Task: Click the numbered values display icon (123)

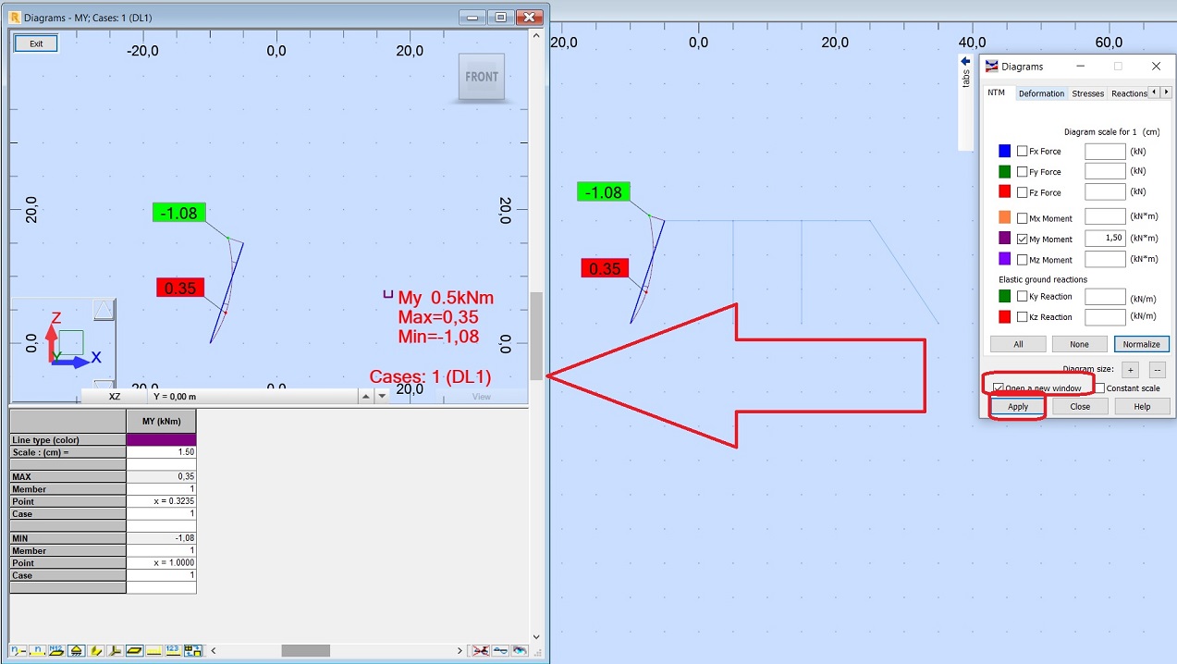Action: pyautogui.click(x=172, y=650)
